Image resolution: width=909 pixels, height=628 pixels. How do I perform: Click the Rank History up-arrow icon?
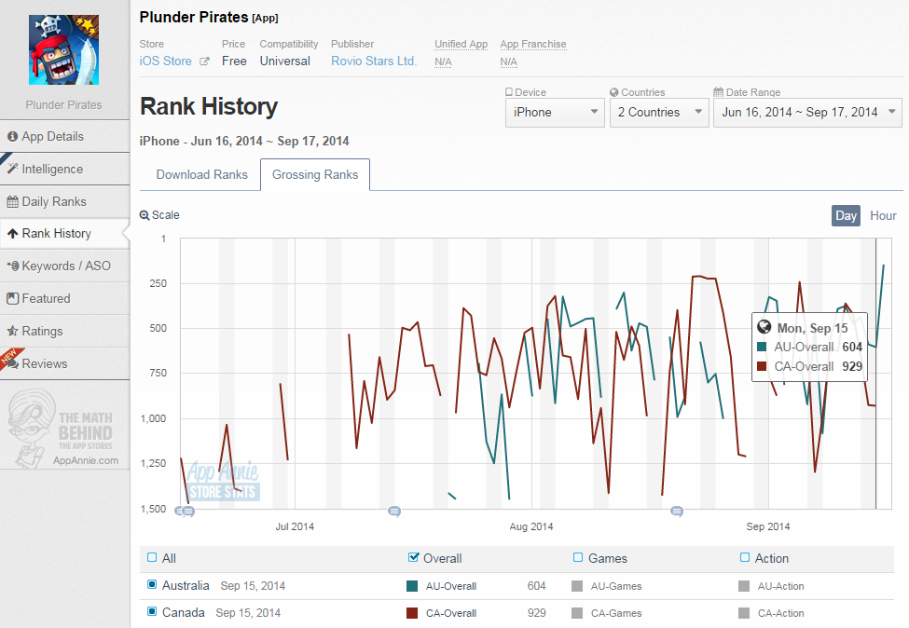tap(12, 234)
